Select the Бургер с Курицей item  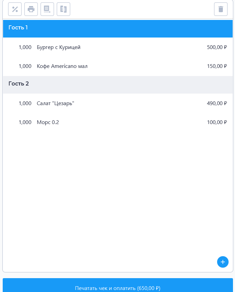(x=118, y=47)
